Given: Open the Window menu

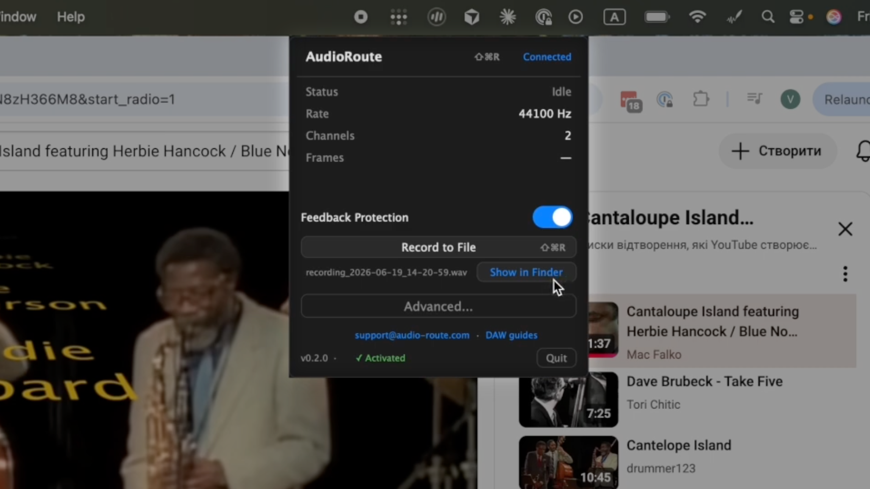Looking at the screenshot, I should coord(18,17).
